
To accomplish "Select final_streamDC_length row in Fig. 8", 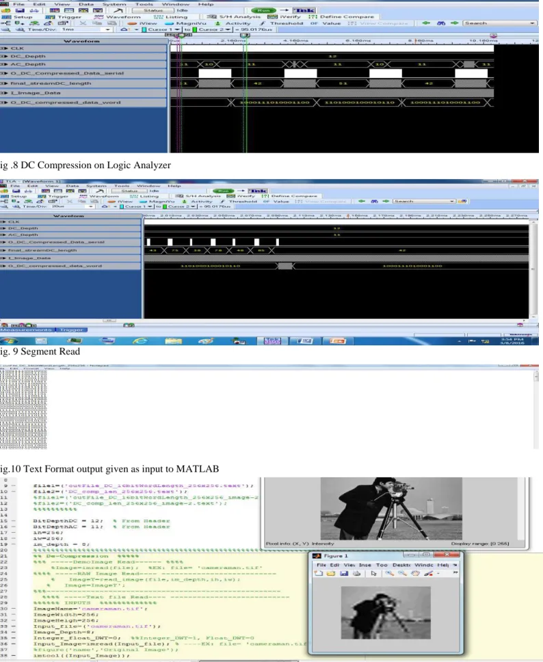I will pyautogui.click(x=83, y=83).
